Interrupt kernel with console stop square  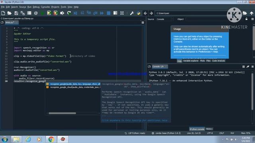[x=243, y=67]
